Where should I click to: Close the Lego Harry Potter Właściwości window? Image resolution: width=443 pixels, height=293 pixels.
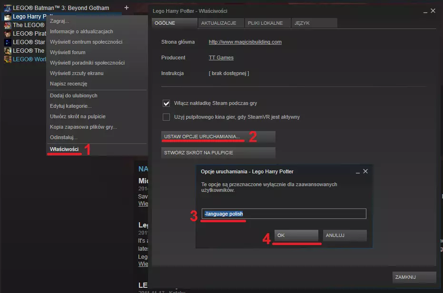(433, 11)
